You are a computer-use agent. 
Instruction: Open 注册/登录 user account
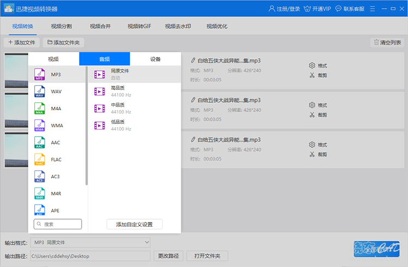coord(284,9)
